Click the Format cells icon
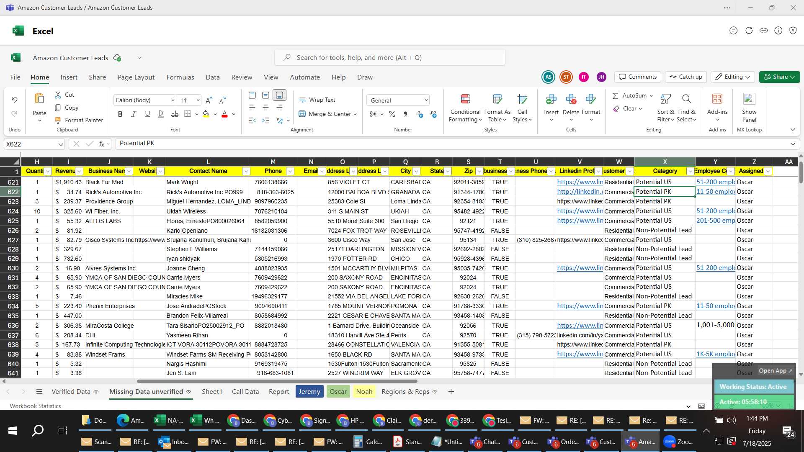Viewport: 804px width, 452px height. (591, 99)
